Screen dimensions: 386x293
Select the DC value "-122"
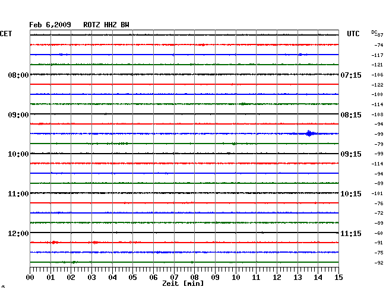(x=377, y=85)
